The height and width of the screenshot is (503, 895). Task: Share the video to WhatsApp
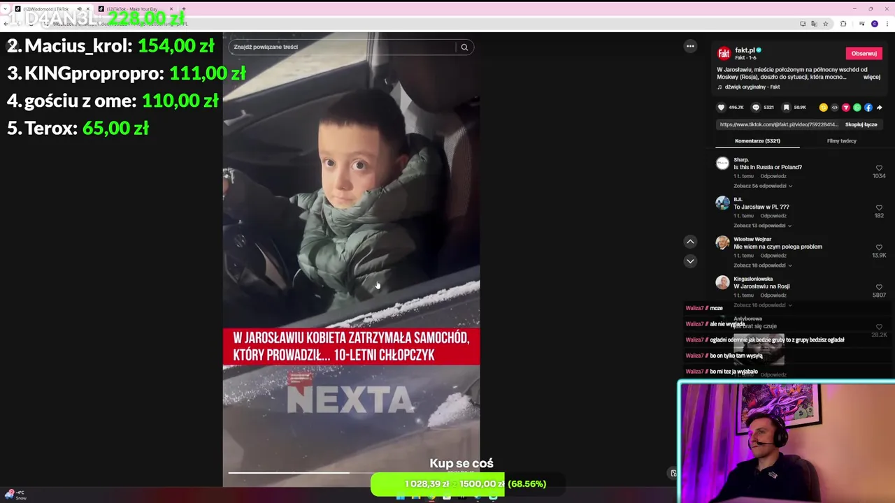coord(857,108)
